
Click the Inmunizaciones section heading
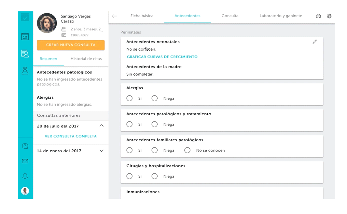[143, 192]
